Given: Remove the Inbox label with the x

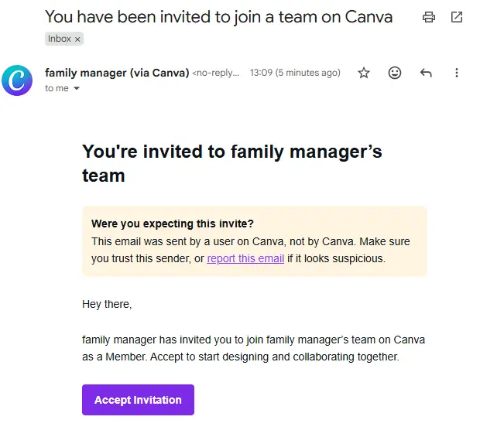Looking at the screenshot, I should click(77, 39).
